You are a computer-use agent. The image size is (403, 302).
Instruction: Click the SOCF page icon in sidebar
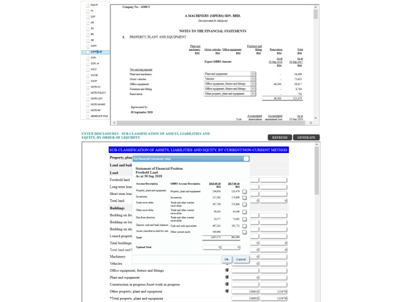click(88, 81)
